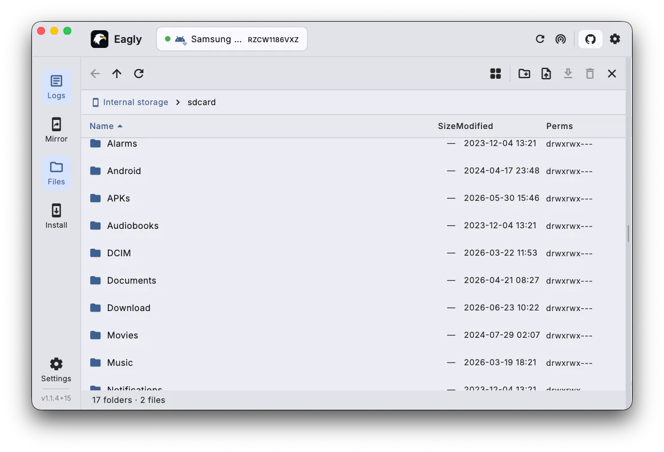Click the folder icon beside Music
This screenshot has width=664, height=452.
click(x=96, y=362)
